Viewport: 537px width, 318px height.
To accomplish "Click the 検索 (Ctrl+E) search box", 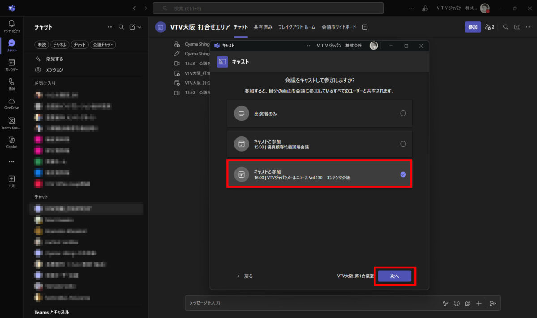I will [268, 8].
